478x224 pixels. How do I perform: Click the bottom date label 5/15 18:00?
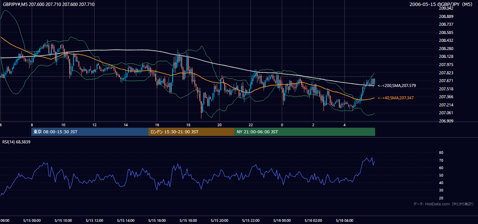pyautogui.click(x=188, y=220)
